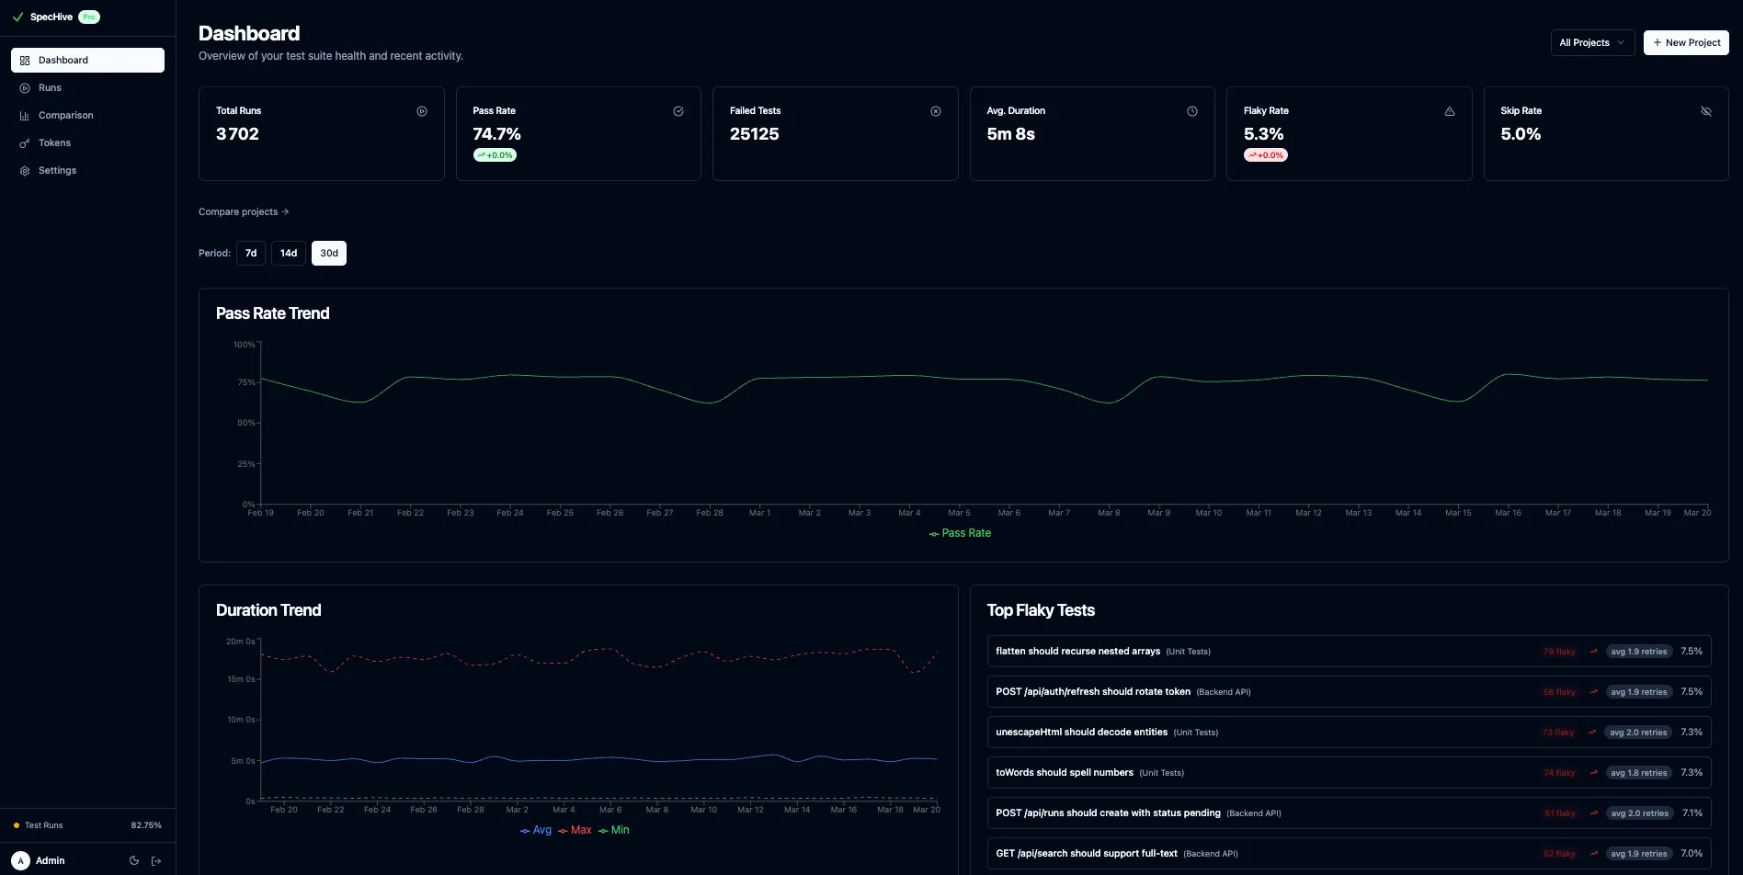This screenshot has width=1743, height=875.
Task: Open Settings via the gear icon
Action: pyautogui.click(x=25, y=170)
